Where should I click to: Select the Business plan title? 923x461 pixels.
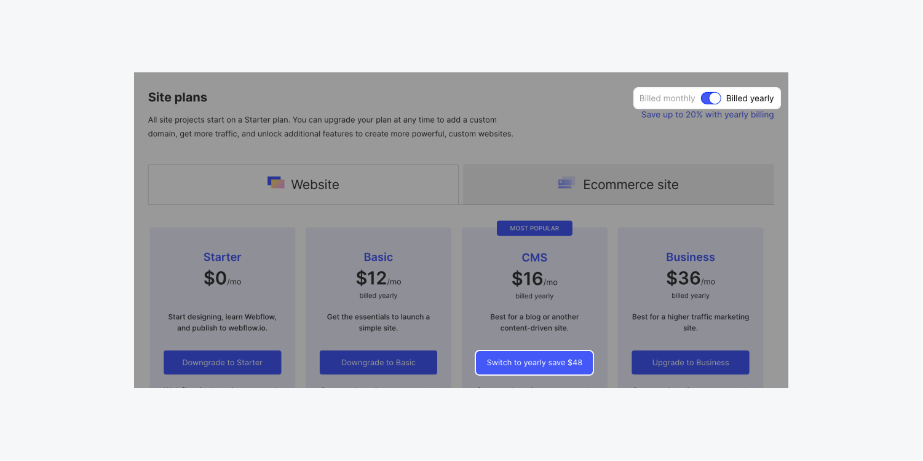690,257
